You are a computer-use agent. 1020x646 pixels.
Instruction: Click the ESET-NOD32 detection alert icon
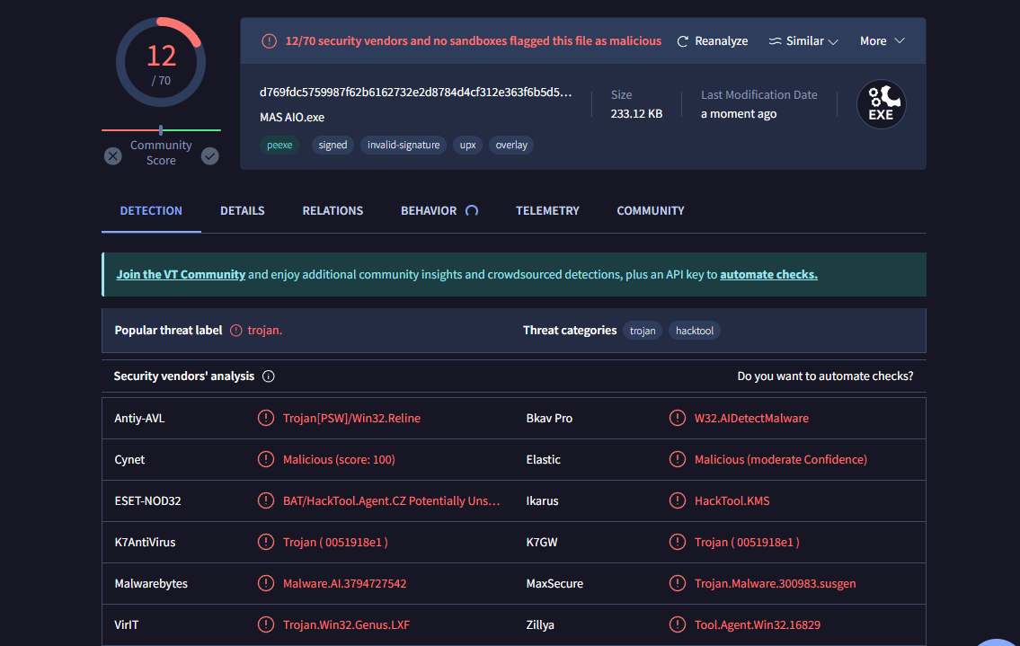pos(265,500)
